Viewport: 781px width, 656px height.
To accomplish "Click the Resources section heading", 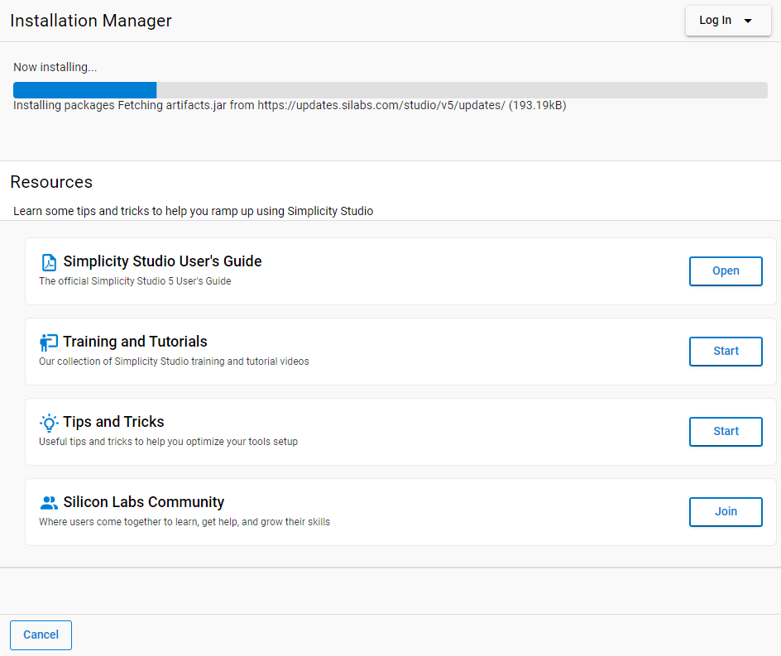I will pyautogui.click(x=51, y=182).
